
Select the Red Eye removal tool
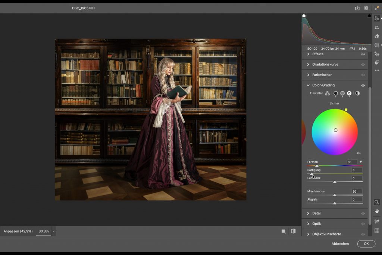coord(377,54)
